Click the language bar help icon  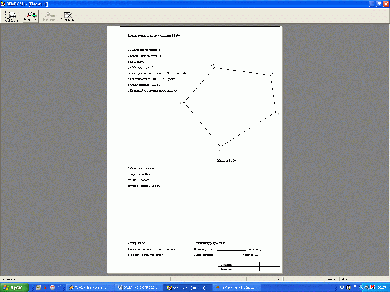349,287
